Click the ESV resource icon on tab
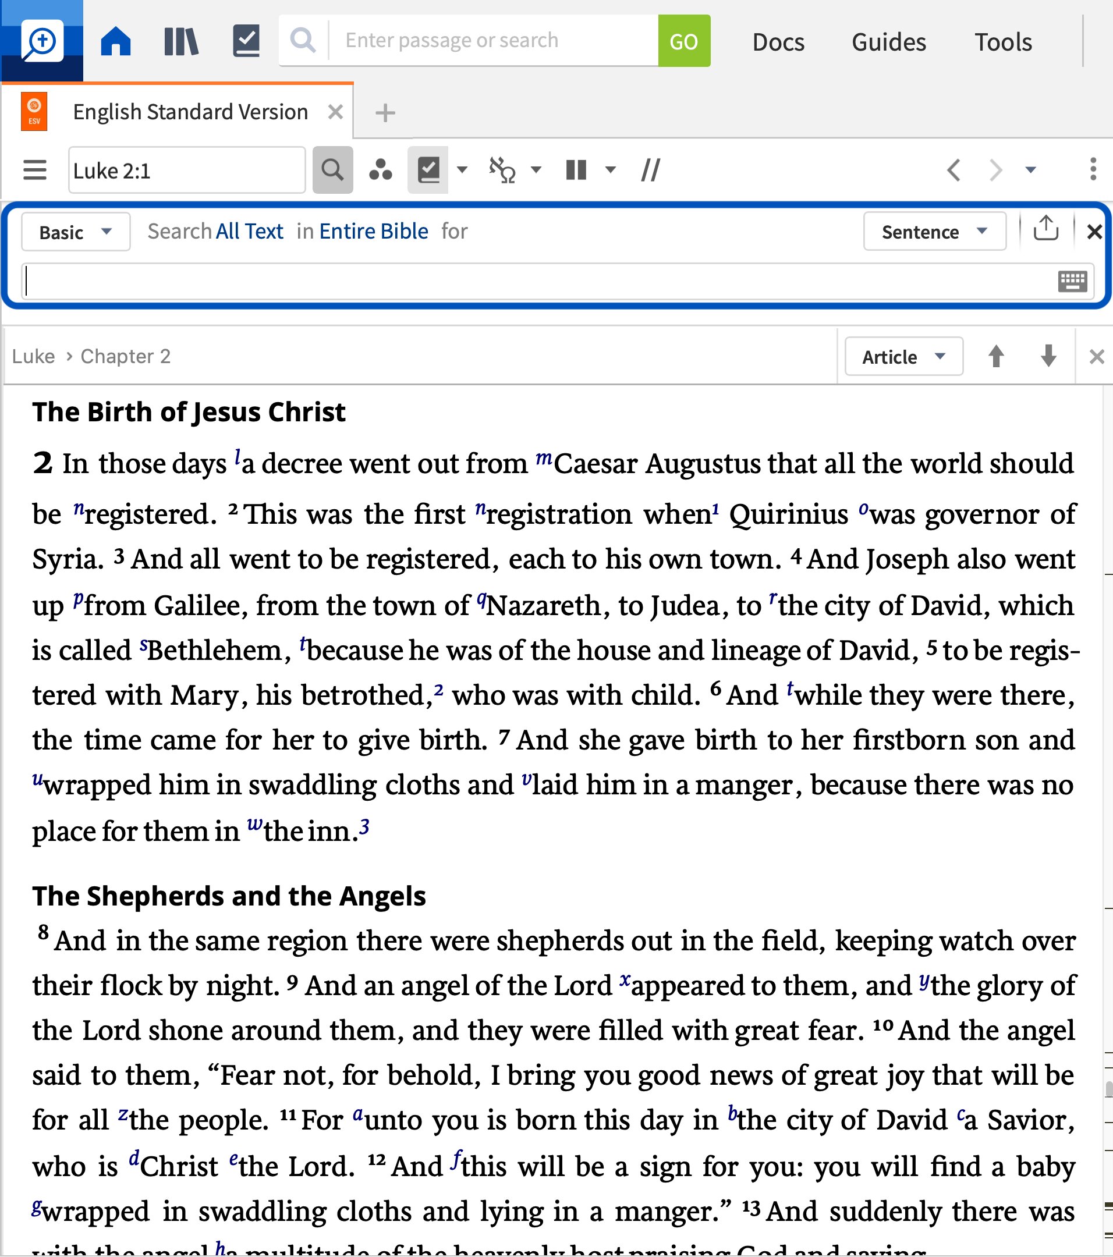Screen dimensions: 1113x1257 pyautogui.click(x=34, y=112)
